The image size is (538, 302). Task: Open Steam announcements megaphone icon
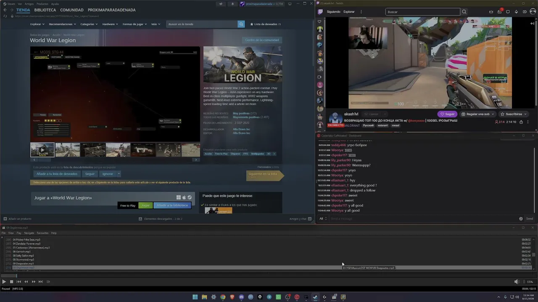click(221, 4)
